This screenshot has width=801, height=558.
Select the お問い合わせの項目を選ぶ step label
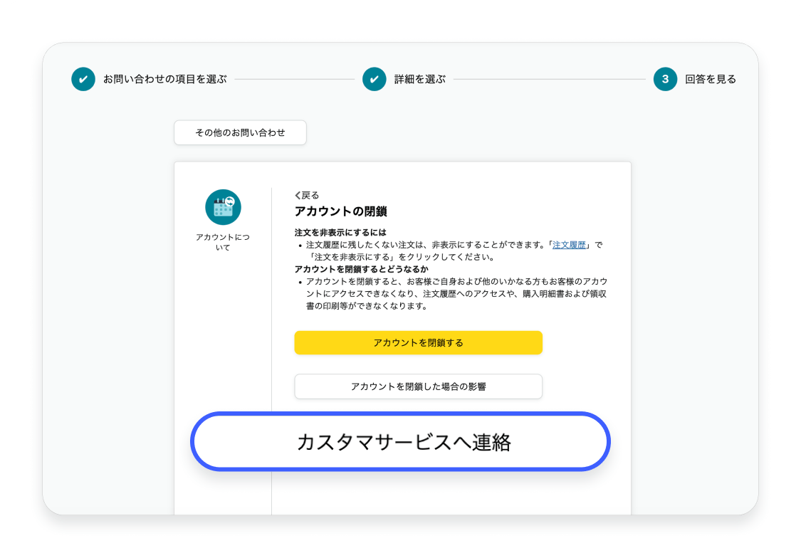tap(164, 79)
